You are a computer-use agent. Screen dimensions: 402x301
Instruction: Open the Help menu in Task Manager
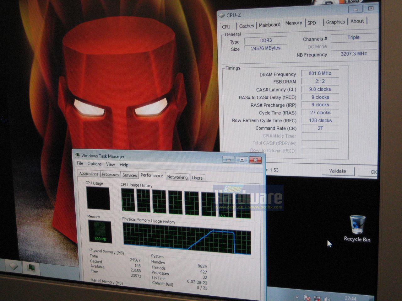(124, 165)
